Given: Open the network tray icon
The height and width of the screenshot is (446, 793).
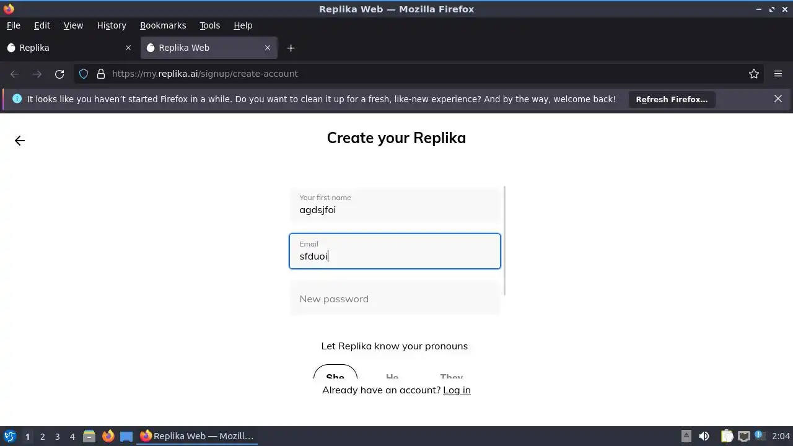Looking at the screenshot, I should pos(743,436).
